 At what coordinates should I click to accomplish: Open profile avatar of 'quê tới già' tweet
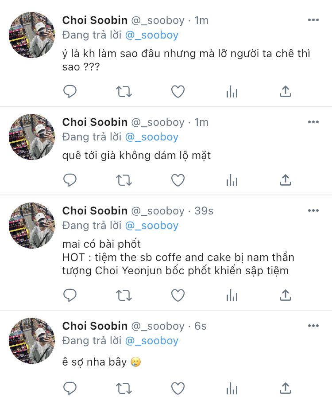click(32, 137)
